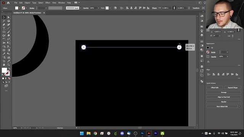The height and width of the screenshot is (137, 244).
Task: Click the Recolor button
Action: pyautogui.click(x=224, y=102)
